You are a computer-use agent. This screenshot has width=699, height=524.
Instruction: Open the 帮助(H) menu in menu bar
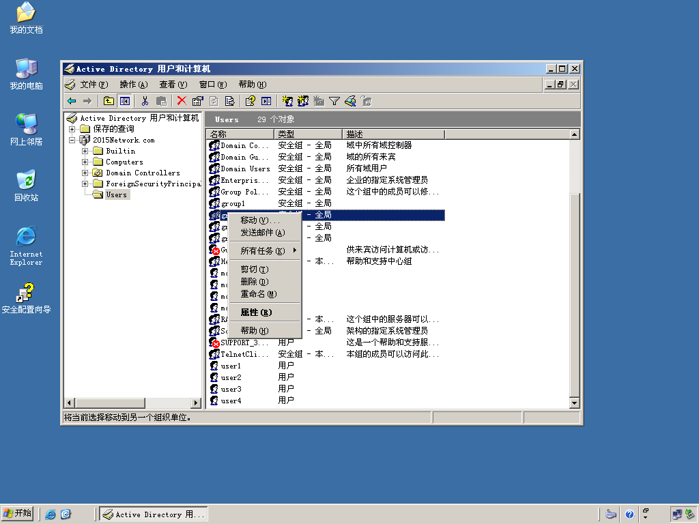point(253,84)
